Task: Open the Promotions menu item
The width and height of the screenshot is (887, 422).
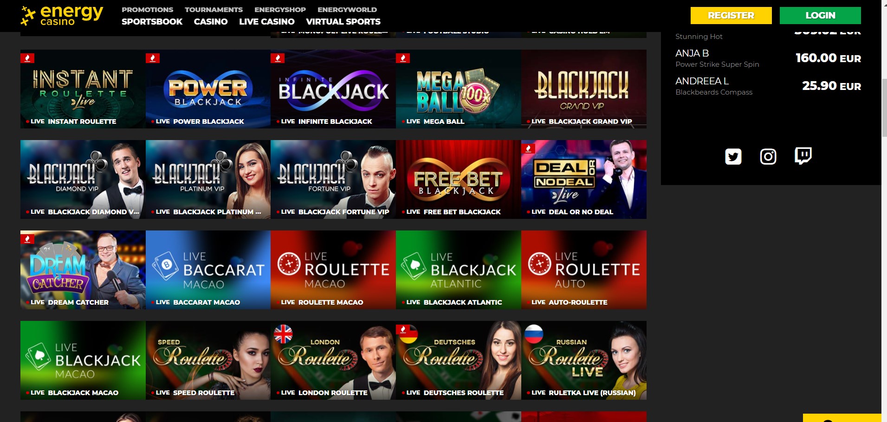Action: click(147, 9)
